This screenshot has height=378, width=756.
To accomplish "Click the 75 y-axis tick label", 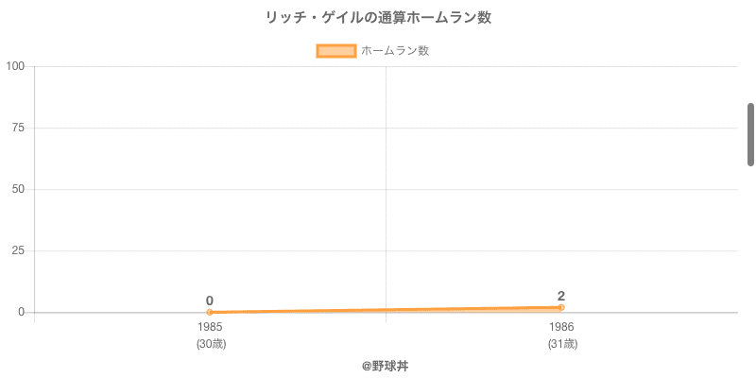I will pos(18,128).
